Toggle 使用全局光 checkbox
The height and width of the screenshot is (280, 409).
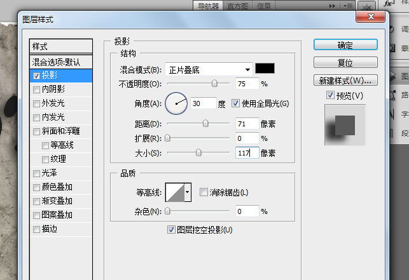point(235,103)
